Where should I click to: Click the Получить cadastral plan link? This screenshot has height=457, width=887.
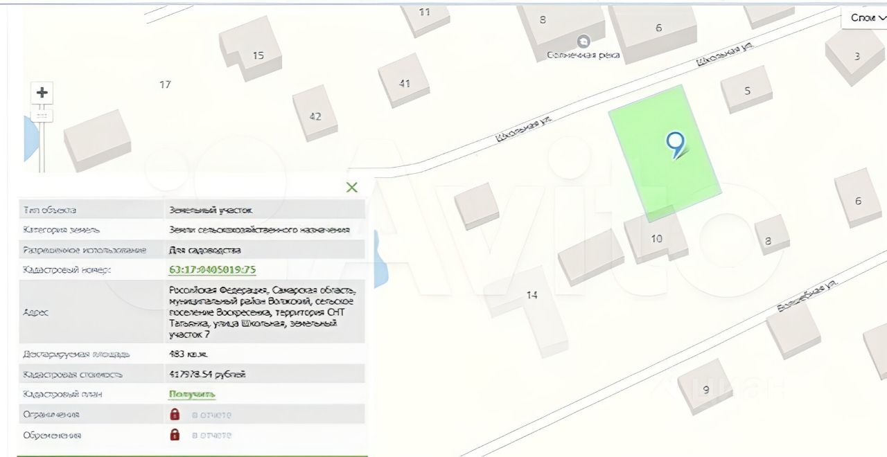pos(192,395)
